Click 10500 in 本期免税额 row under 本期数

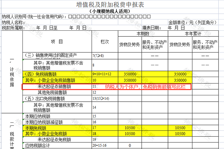pyautogui.click(x=130, y=128)
